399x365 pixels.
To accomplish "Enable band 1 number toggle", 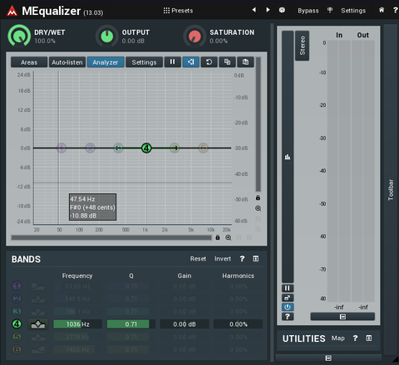I will pos(17,286).
